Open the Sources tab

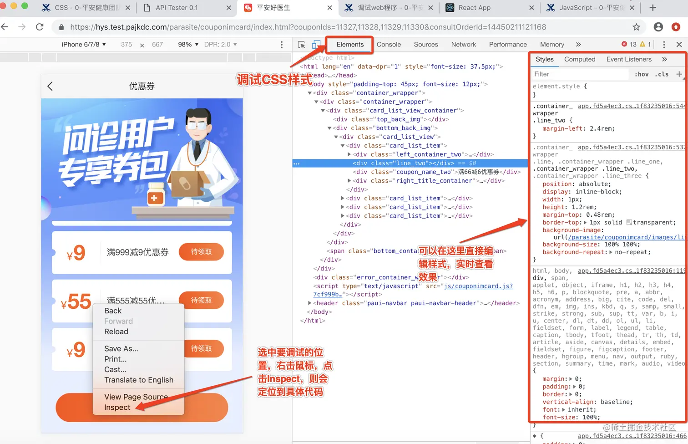[426, 45]
